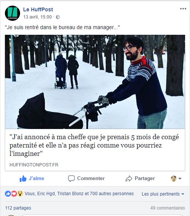Click the Le HuffPost page name
This screenshot has width=190, height=216.
click(38, 9)
